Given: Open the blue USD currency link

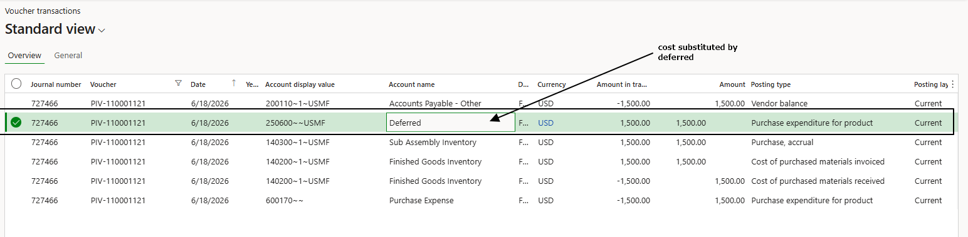Looking at the screenshot, I should pos(546,123).
